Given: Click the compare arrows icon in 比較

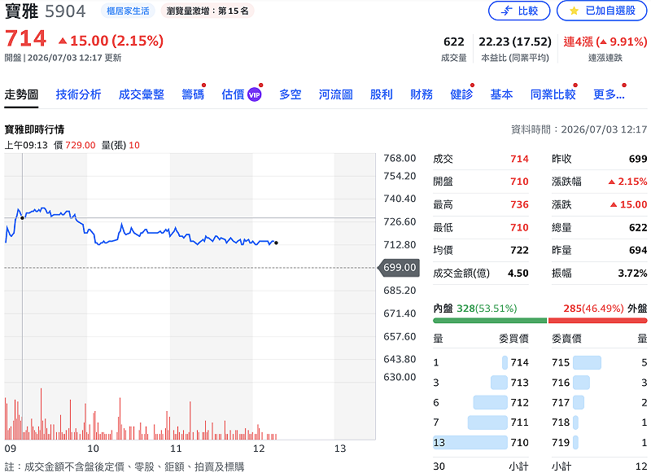Looking at the screenshot, I should [x=506, y=11].
